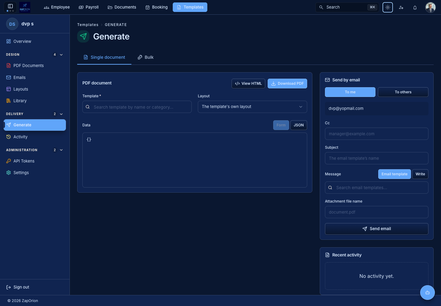Switch data entry to JSON mode

click(x=299, y=125)
